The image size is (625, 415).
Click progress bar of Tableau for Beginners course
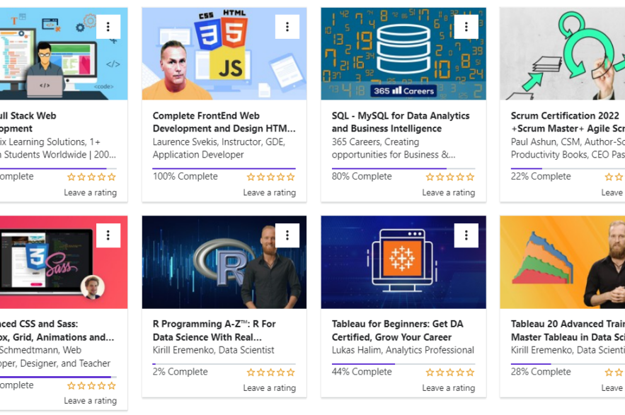point(403,364)
